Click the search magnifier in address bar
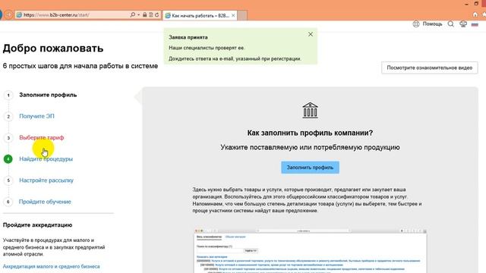 click(x=133, y=14)
